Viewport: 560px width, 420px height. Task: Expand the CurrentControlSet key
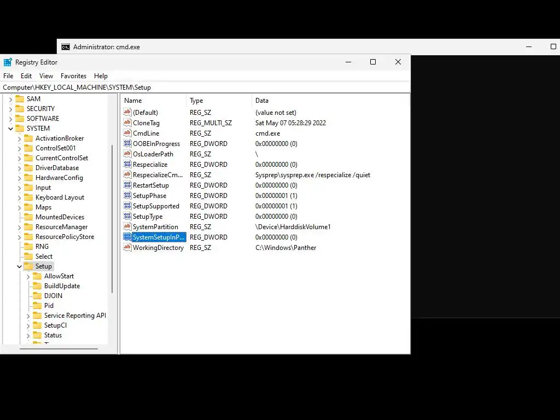tap(19, 158)
